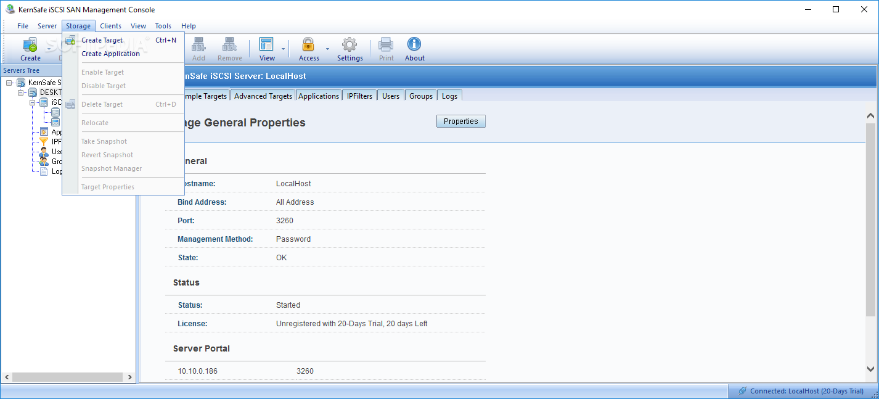The image size is (879, 399).
Task: Click the Add toolbar icon
Action: click(198, 44)
